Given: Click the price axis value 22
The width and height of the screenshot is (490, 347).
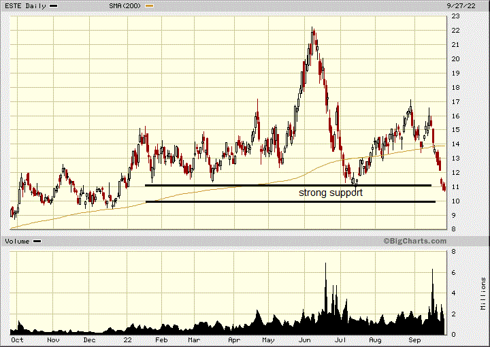Looking at the screenshot, I should click(455, 31).
